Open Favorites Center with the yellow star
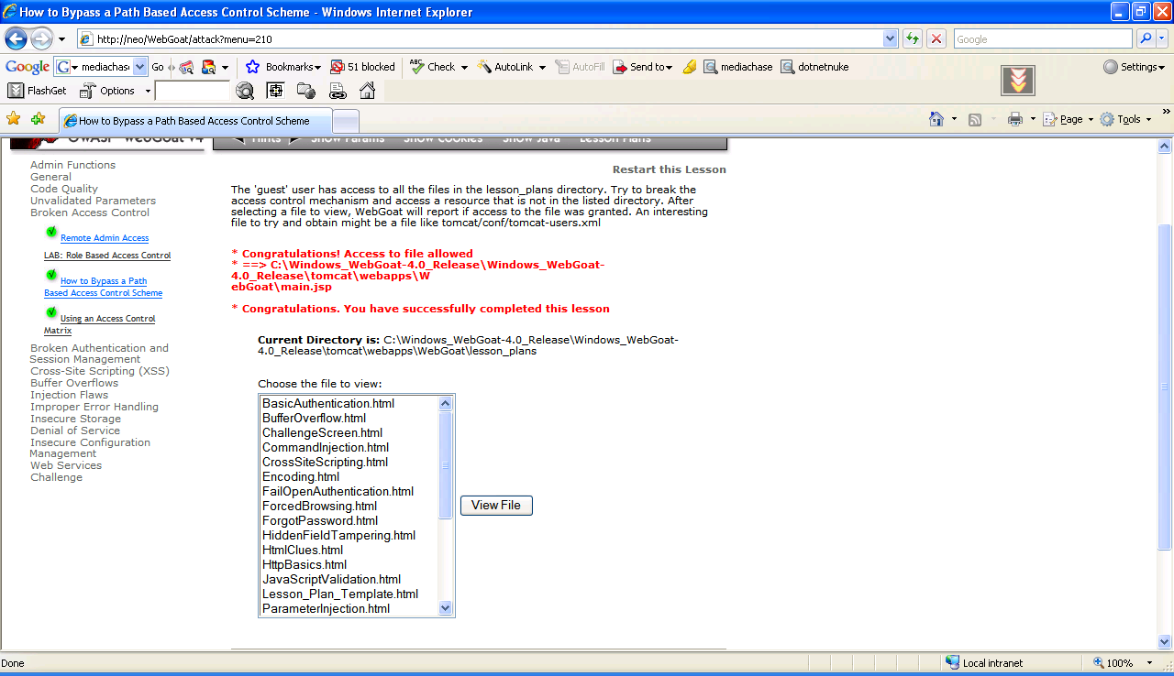 click(13, 119)
